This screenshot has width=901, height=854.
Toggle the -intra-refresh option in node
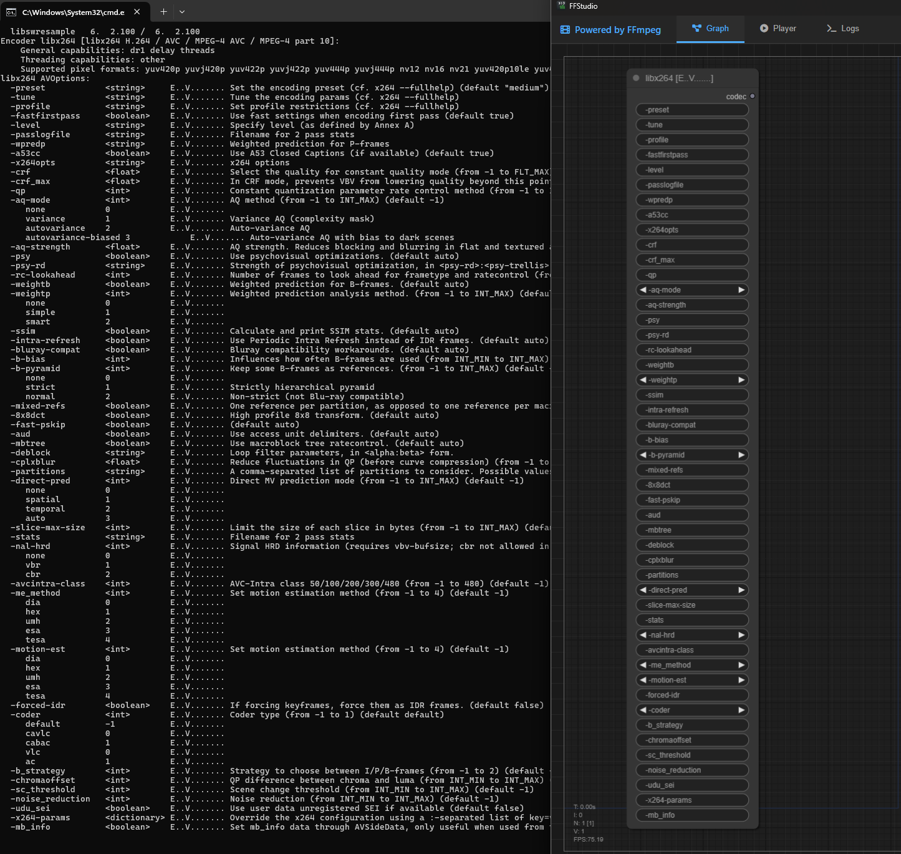(x=692, y=410)
